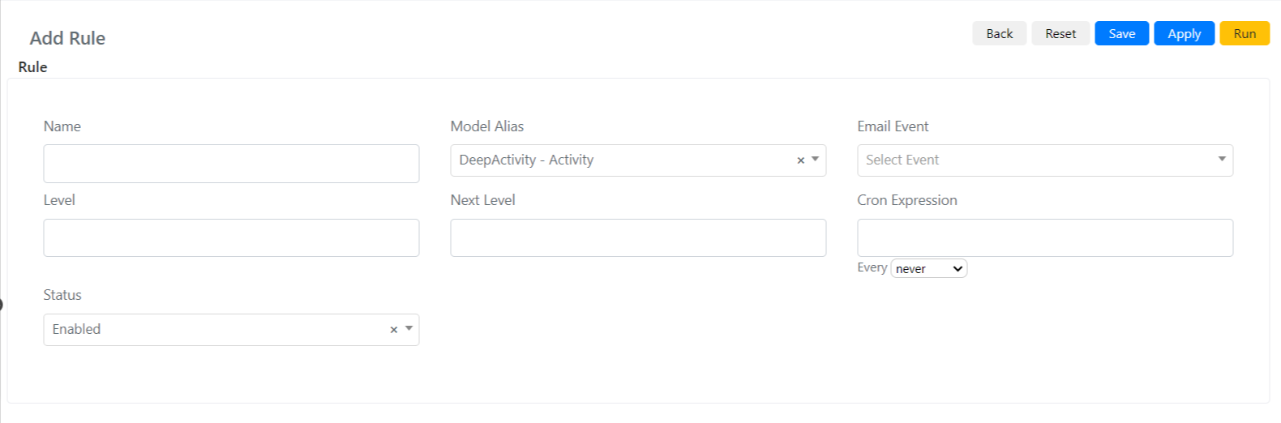The height and width of the screenshot is (423, 1281).
Task: Select the DeepActivity - Activity value text
Action: coord(526,160)
